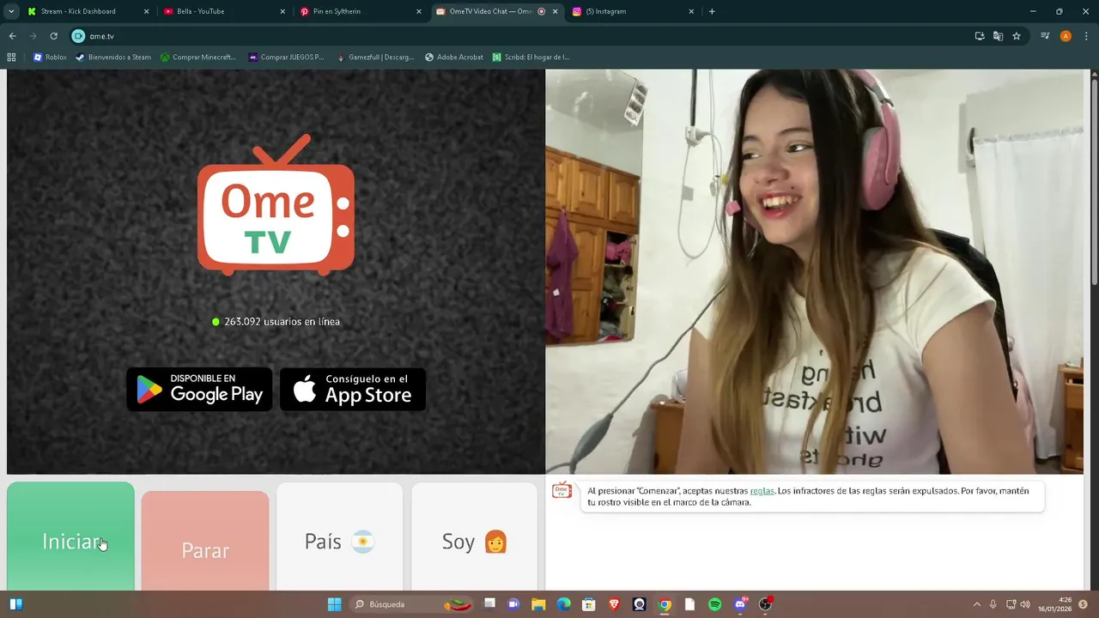Show hidden system tray icons chevron
1099x618 pixels.
tap(976, 604)
